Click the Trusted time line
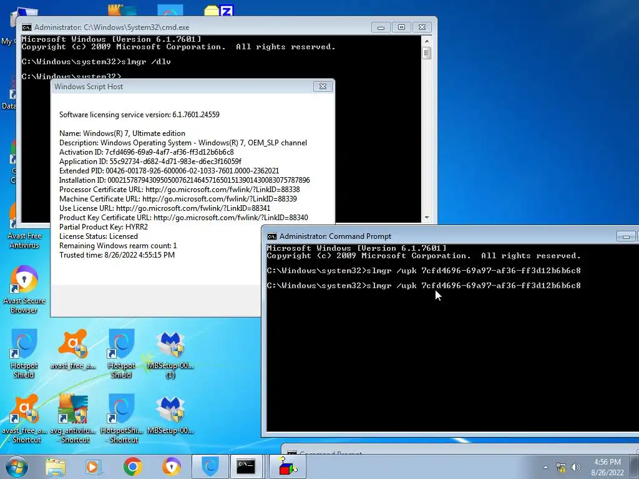This screenshot has height=479, width=639. [x=117, y=255]
